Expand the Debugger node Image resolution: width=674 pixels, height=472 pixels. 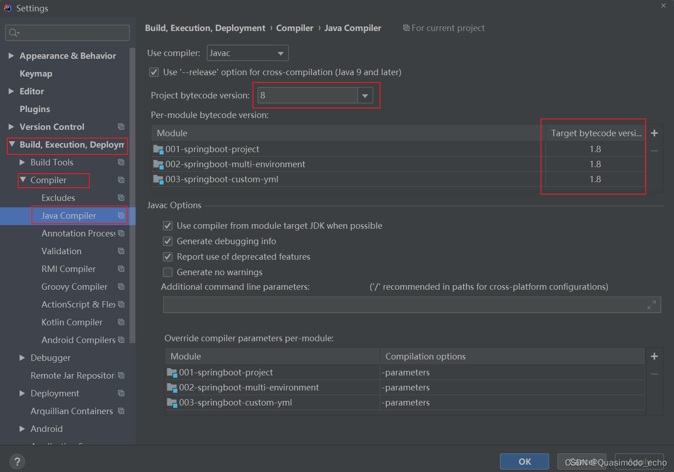click(x=22, y=358)
